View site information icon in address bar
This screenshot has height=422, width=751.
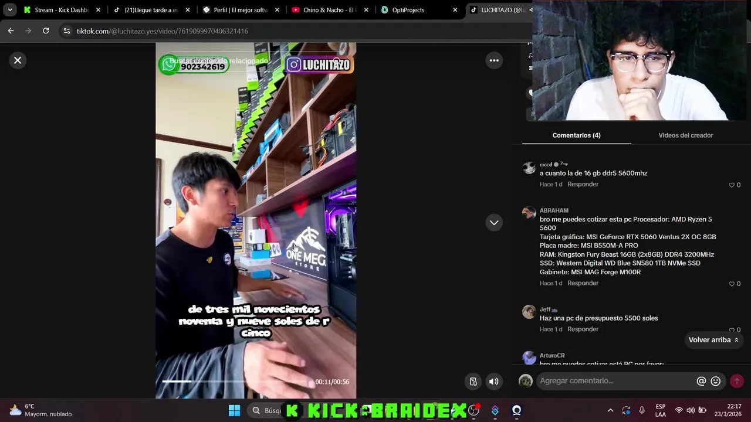pyautogui.click(x=66, y=31)
